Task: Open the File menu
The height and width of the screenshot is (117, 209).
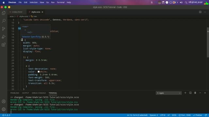Action: tap(20, 2)
